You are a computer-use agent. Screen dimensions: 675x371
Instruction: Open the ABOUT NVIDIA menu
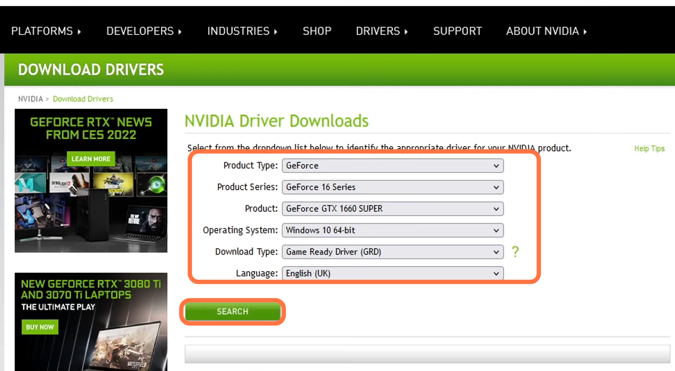tap(546, 31)
